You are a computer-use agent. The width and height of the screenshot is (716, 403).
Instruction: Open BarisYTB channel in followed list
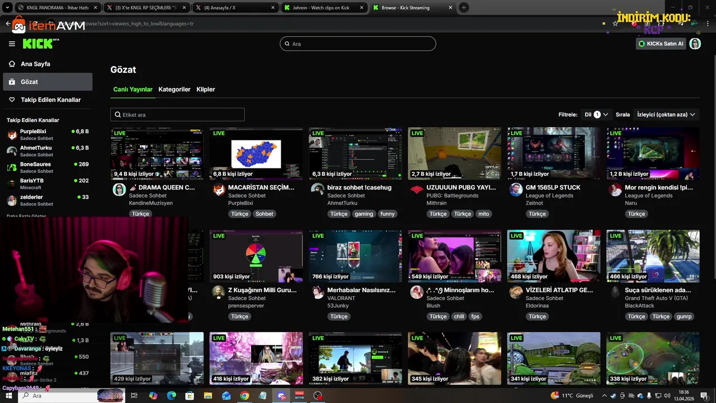coord(48,184)
